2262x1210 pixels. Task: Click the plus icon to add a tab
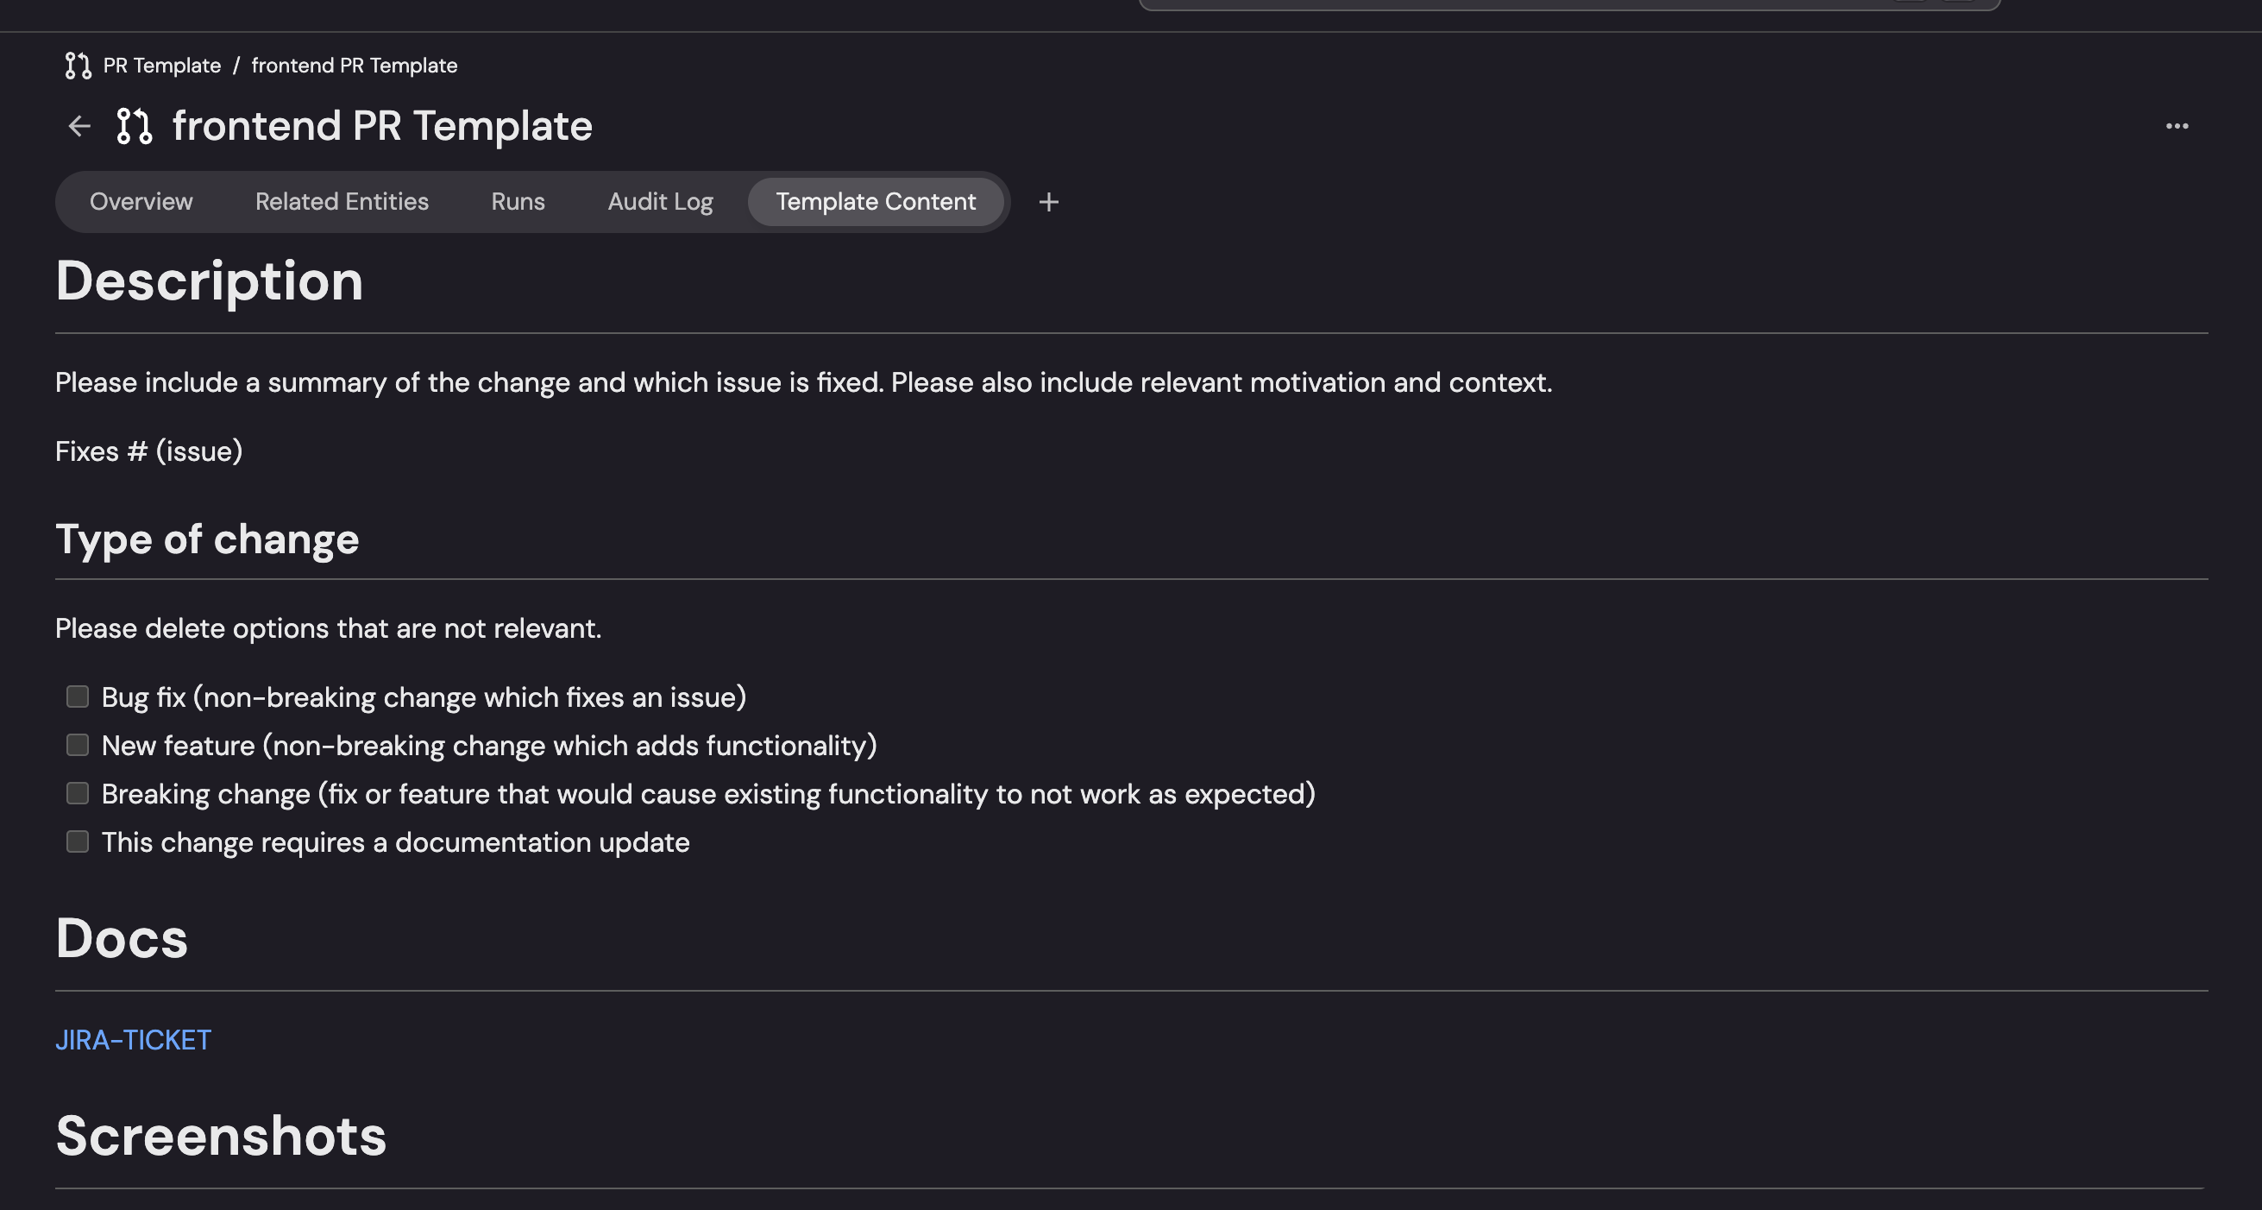coord(1048,202)
